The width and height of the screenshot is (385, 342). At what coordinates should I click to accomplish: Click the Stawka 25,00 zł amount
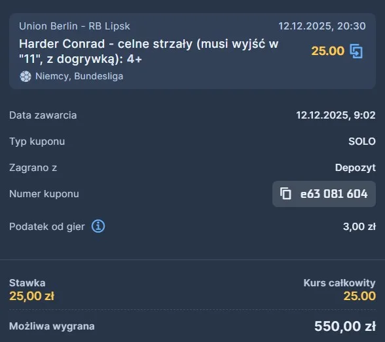point(32,296)
